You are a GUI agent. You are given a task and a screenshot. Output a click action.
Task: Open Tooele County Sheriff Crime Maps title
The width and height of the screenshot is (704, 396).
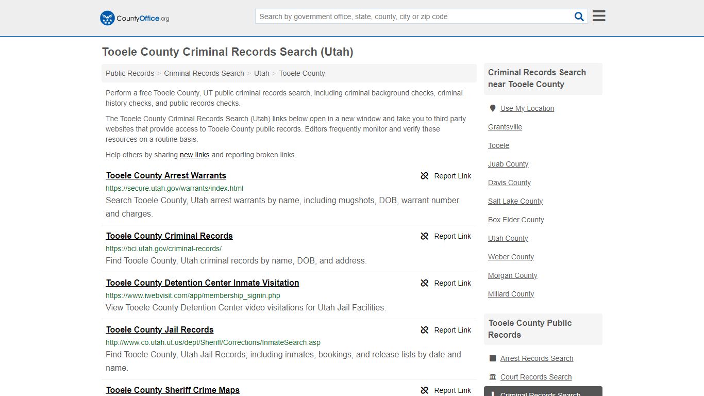click(173, 390)
